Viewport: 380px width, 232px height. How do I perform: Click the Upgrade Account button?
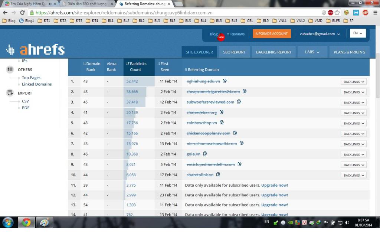(272, 34)
